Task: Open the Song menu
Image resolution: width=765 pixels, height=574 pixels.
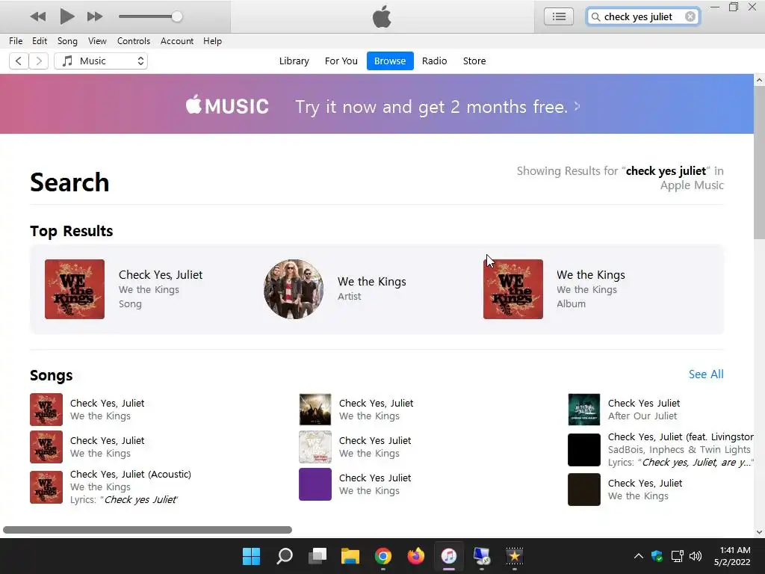Action: [67, 41]
